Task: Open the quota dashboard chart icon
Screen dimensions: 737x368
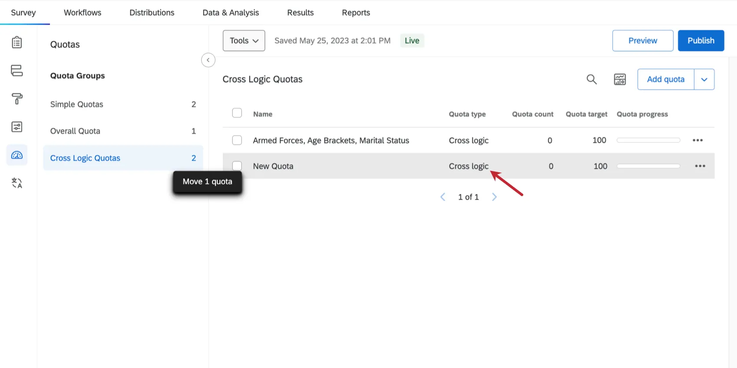Action: tap(620, 79)
